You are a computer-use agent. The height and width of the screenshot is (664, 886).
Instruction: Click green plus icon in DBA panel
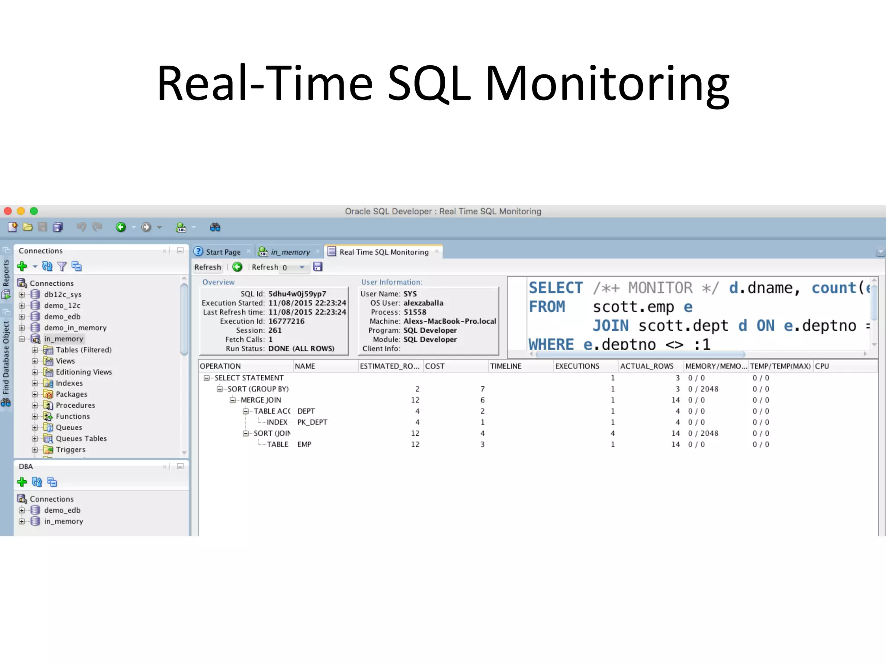(x=22, y=482)
